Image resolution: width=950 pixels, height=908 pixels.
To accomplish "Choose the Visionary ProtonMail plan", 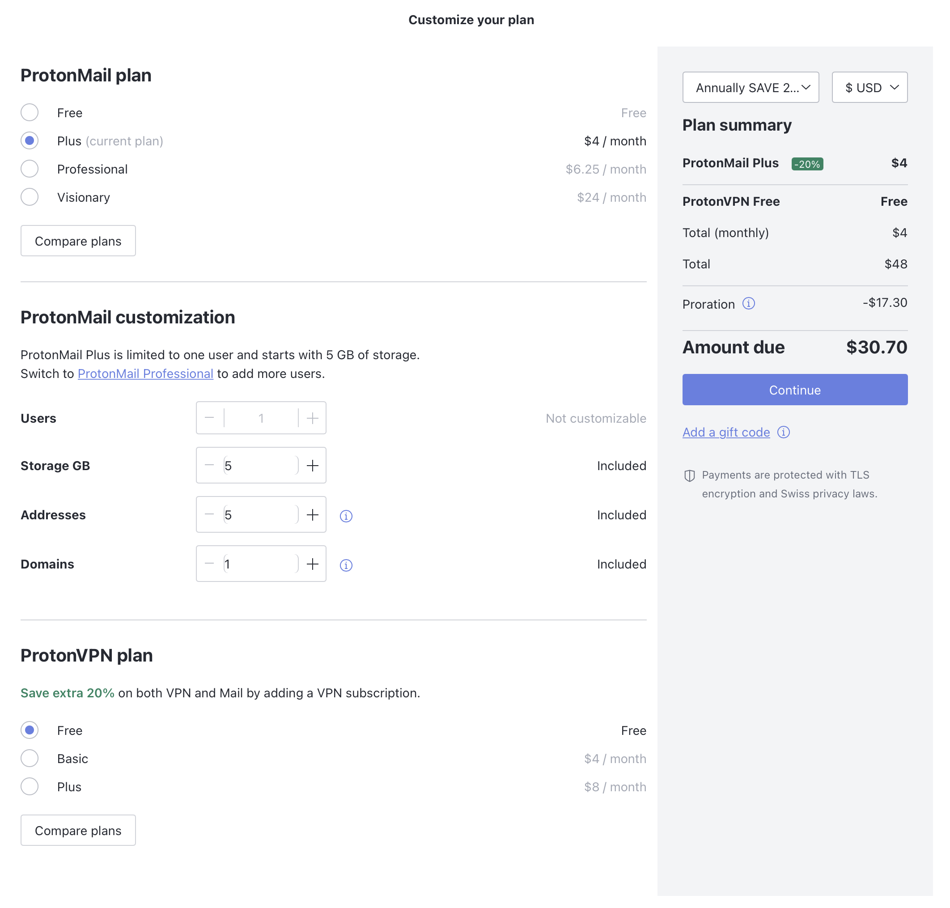I will 30,197.
